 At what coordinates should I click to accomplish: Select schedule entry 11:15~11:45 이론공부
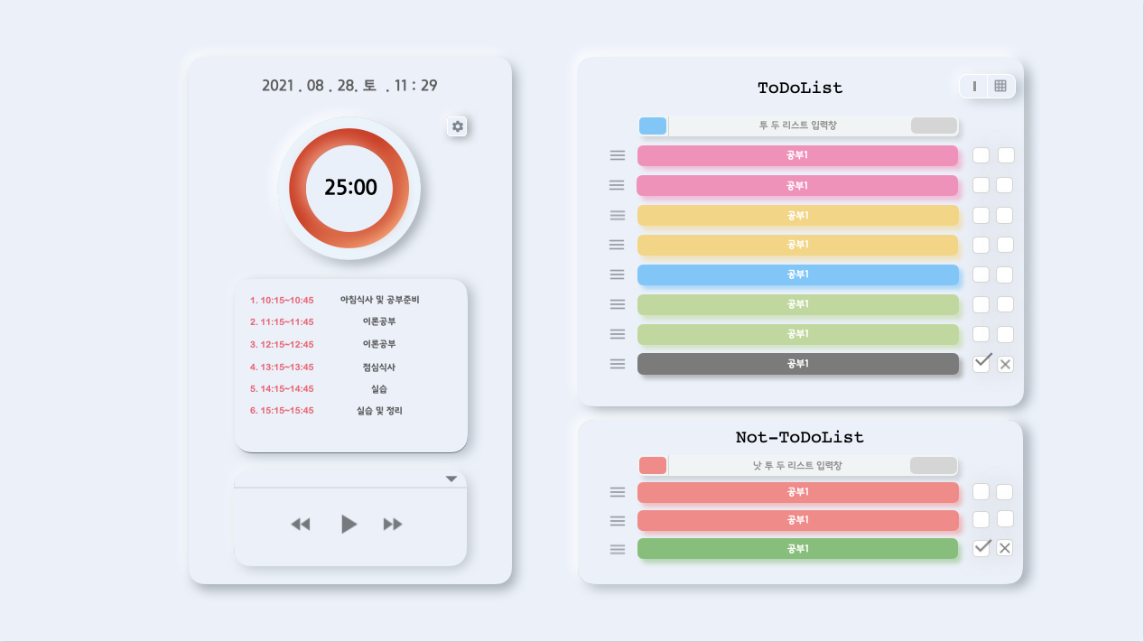[x=323, y=321]
